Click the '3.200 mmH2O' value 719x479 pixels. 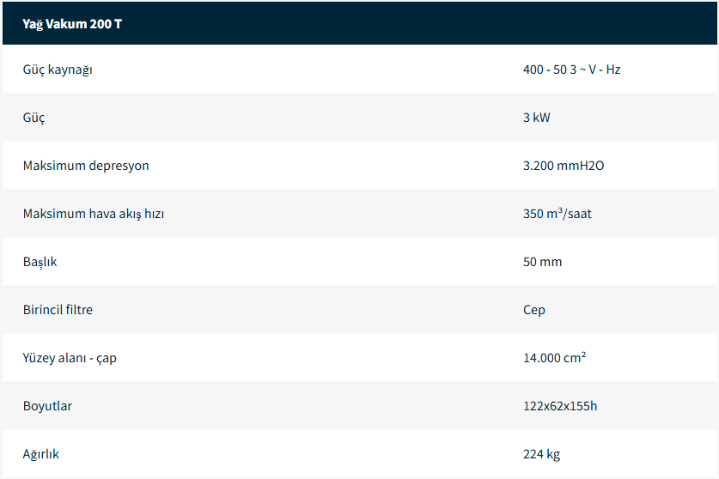(564, 166)
